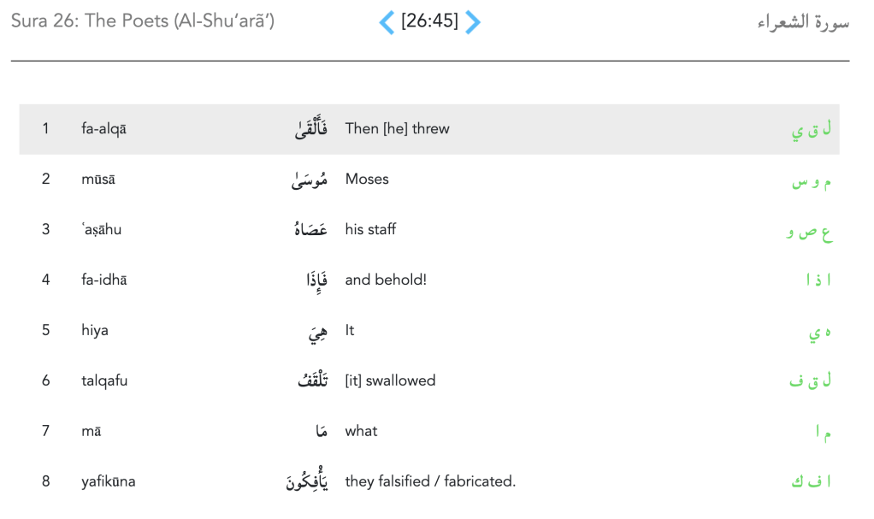
Task: Select the green root for hiya
Action: [x=819, y=333]
